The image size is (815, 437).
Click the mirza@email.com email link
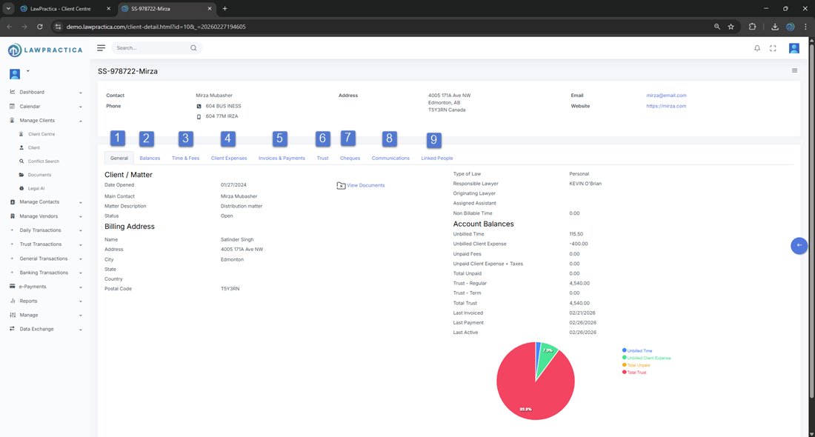point(666,96)
